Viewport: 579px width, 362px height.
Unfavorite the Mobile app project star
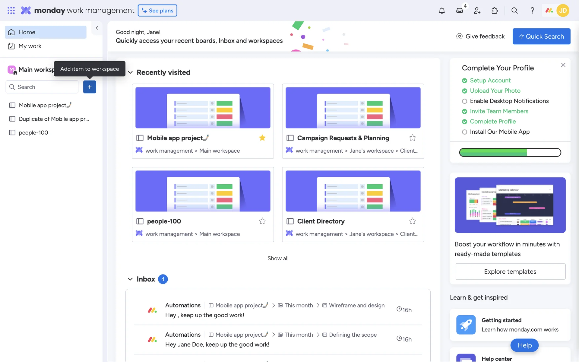pos(262,138)
